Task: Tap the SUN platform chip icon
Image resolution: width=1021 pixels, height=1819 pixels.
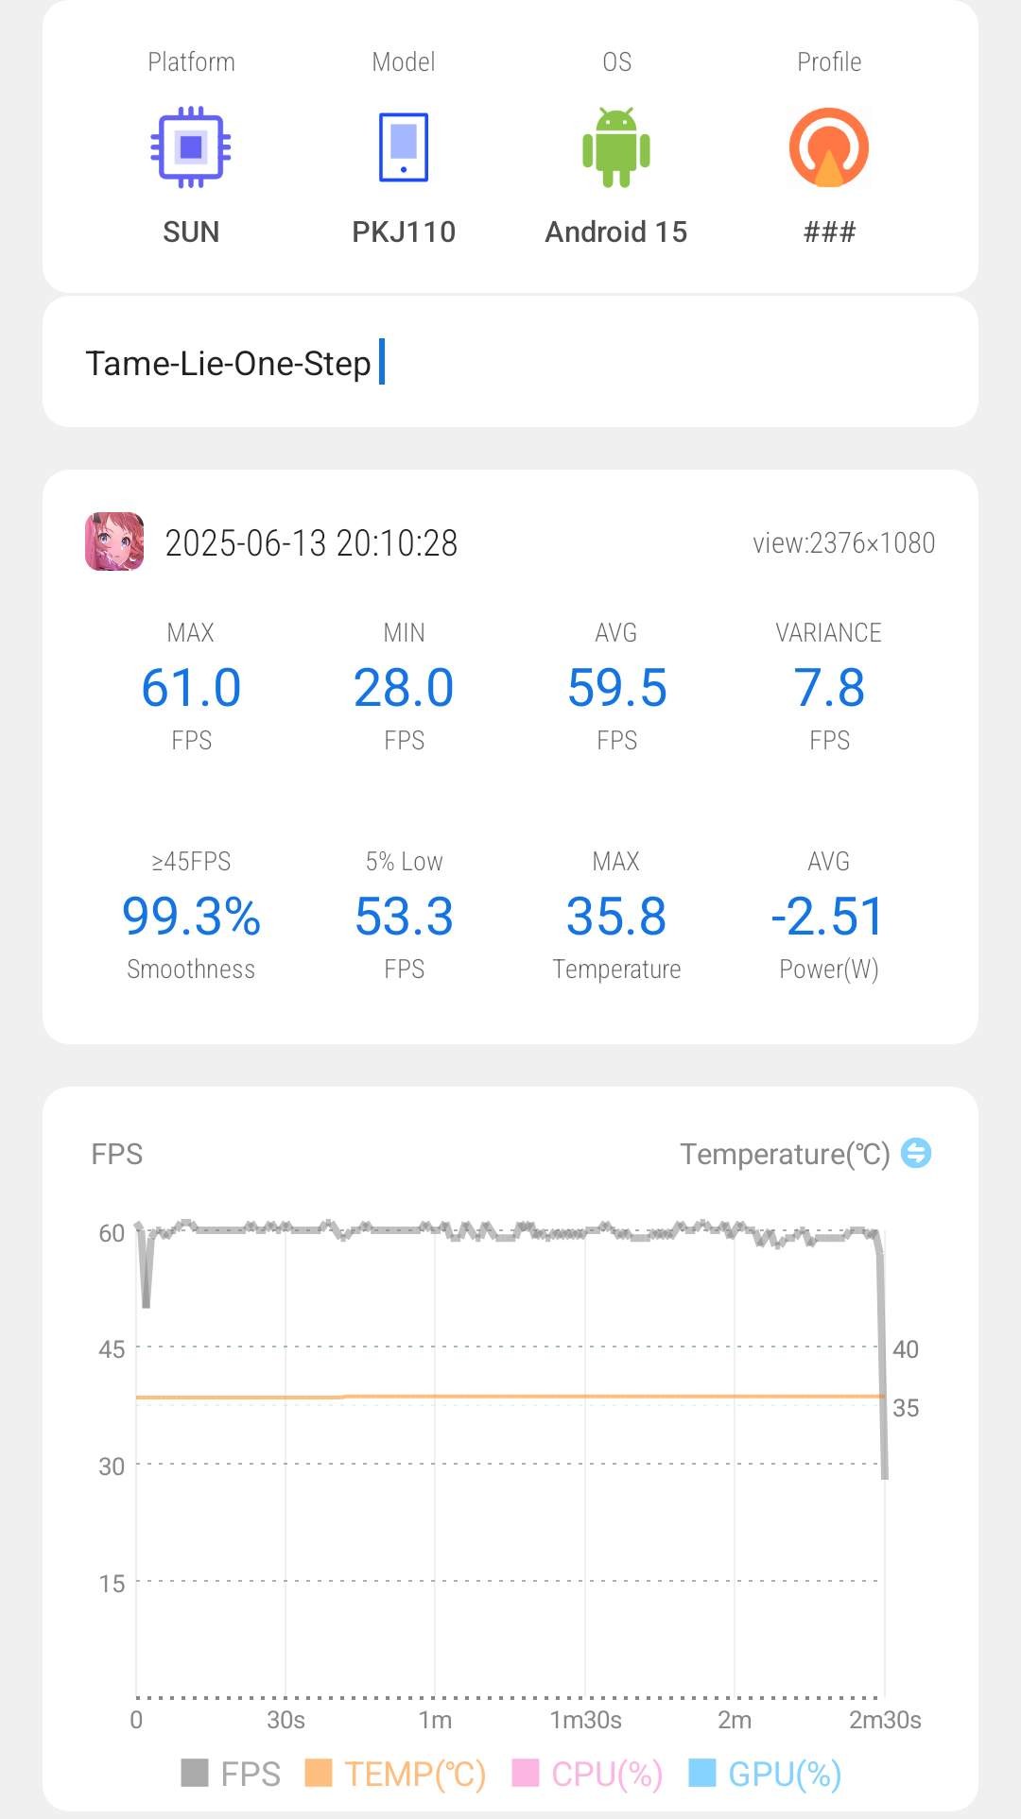Action: tap(191, 147)
